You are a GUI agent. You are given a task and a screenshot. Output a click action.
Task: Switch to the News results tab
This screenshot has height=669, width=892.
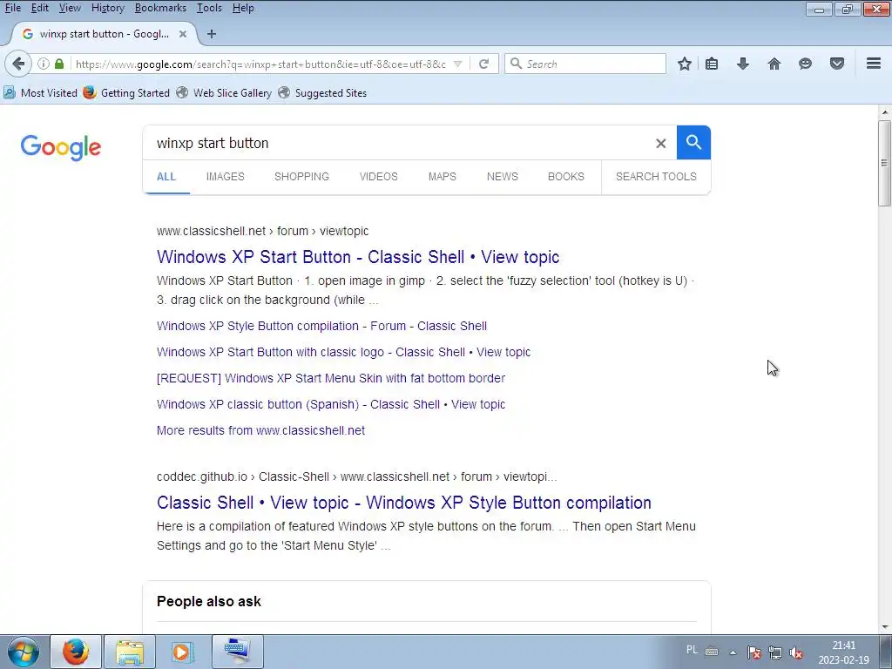pyautogui.click(x=503, y=176)
